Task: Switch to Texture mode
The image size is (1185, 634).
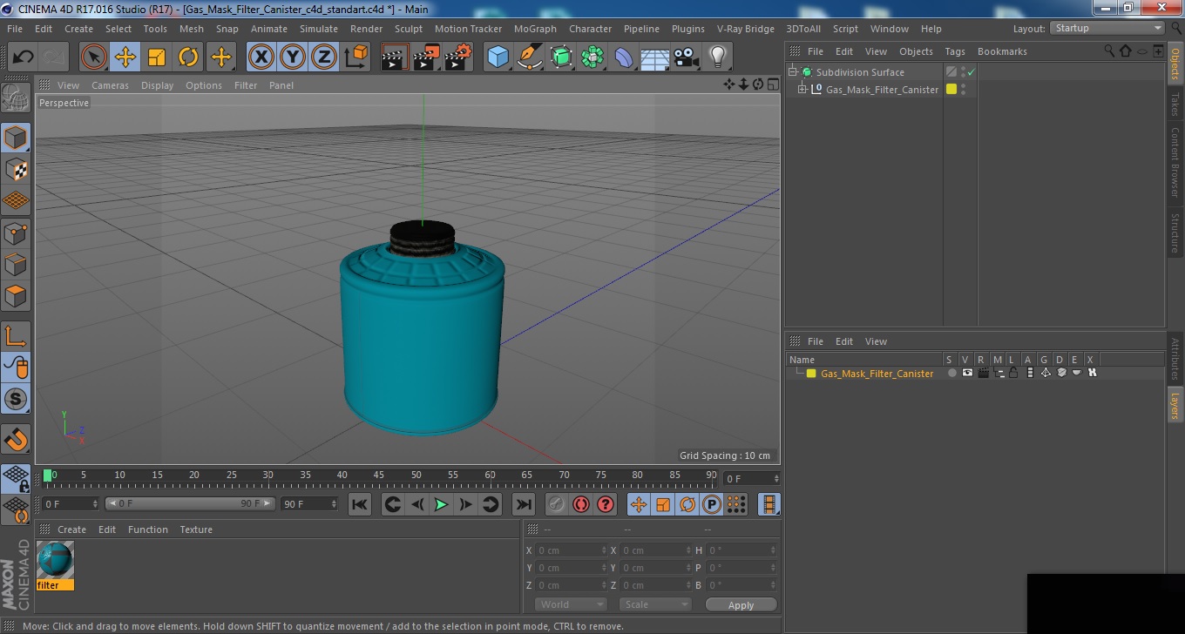Action: 16,169
